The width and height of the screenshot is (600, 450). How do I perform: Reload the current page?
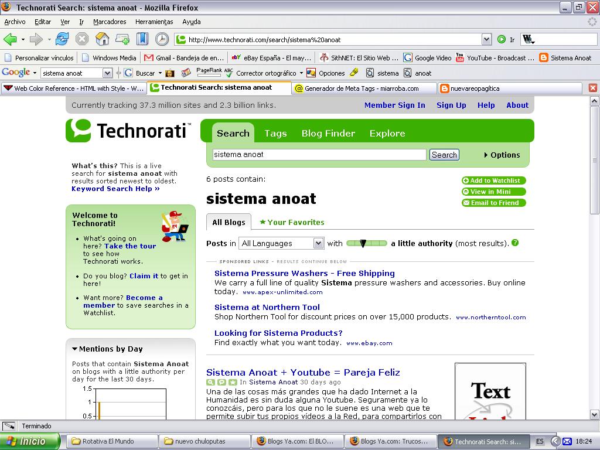(x=62, y=39)
